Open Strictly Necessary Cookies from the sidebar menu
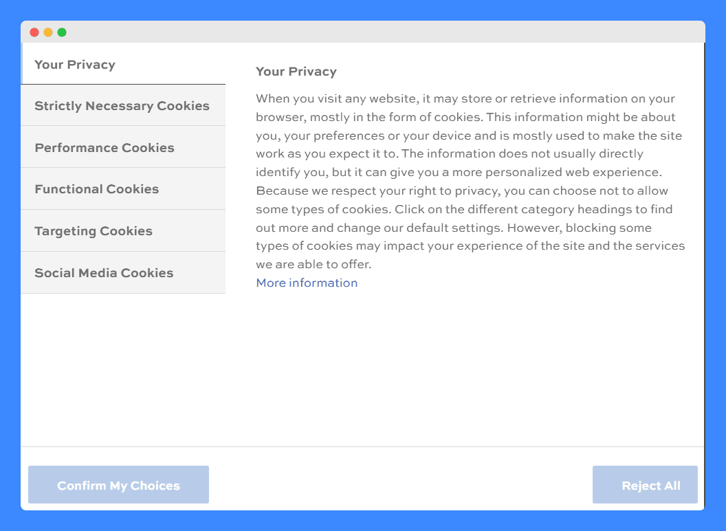Screen dimensions: 726x531 122,105
